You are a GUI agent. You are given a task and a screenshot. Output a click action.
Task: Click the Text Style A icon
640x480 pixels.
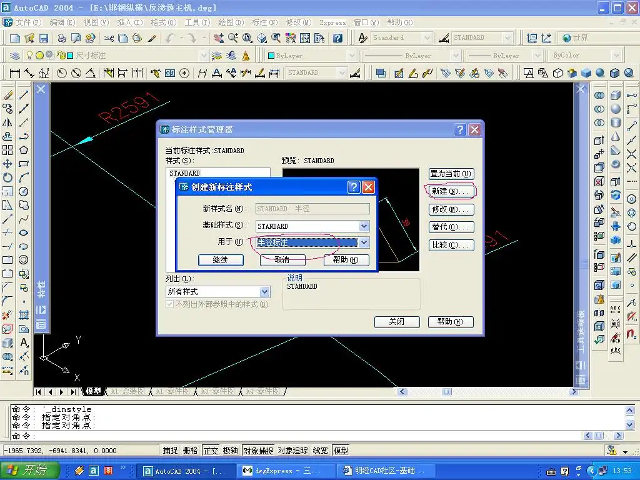click(x=362, y=38)
